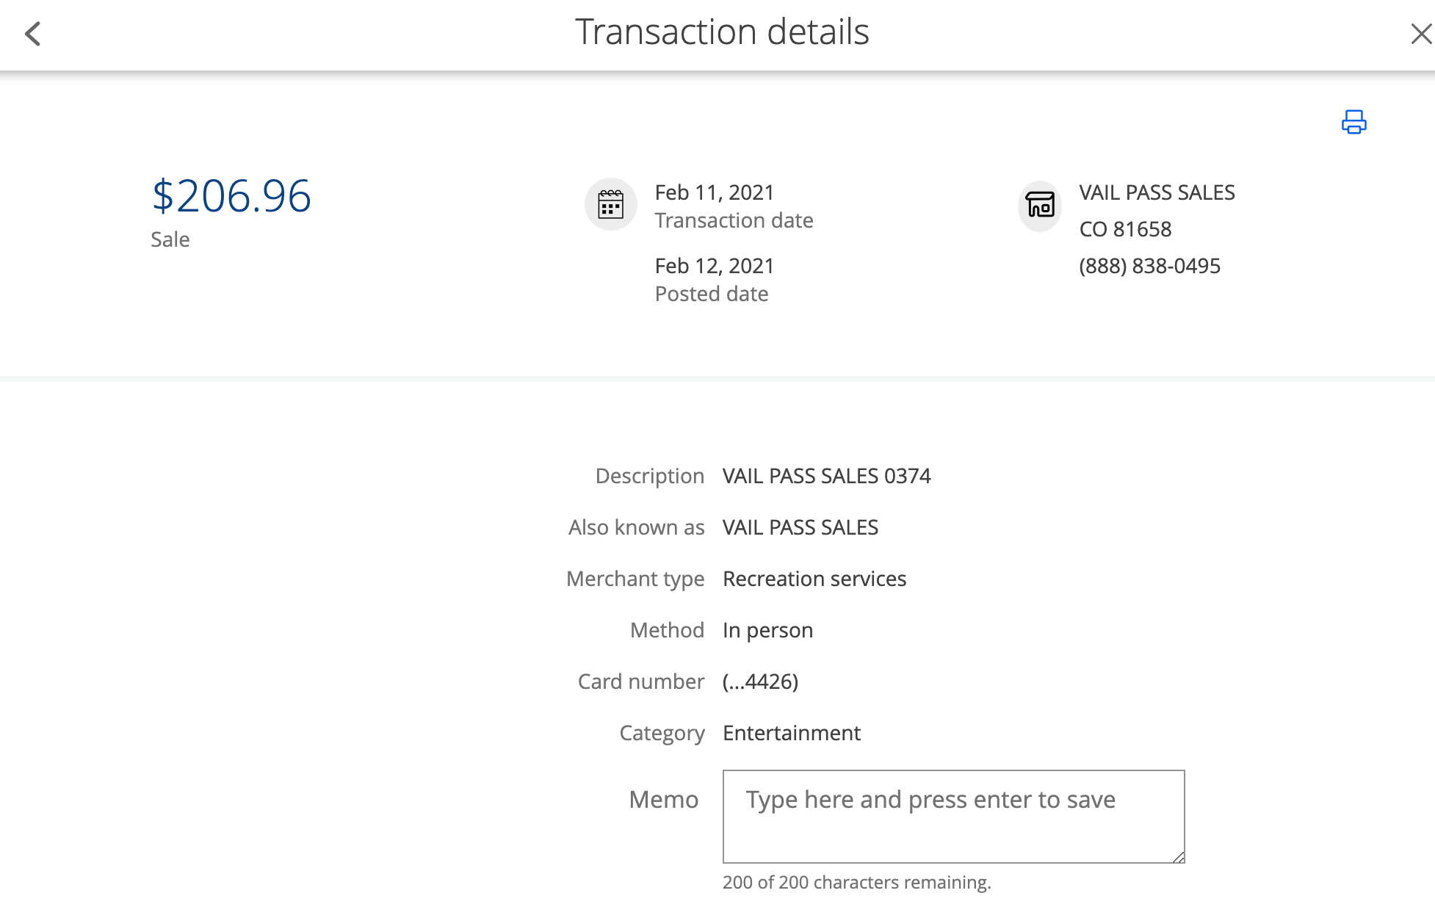Viewport: 1435px width, 918px height.
Task: Click the calendar icon beside transaction date
Action: [610, 204]
